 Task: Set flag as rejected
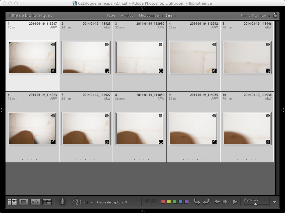click(x=154, y=202)
